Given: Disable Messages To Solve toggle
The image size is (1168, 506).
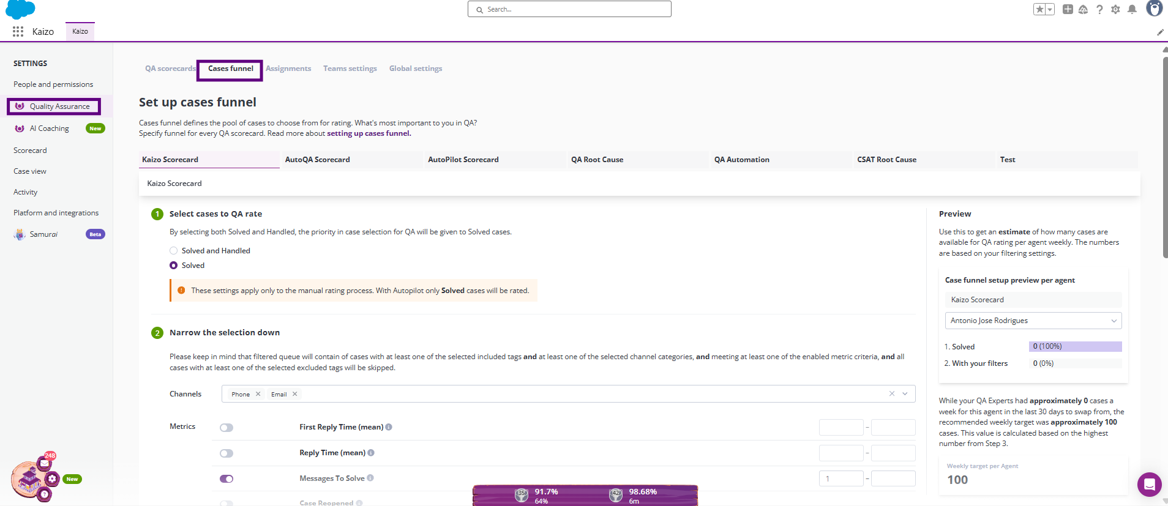Looking at the screenshot, I should point(226,479).
